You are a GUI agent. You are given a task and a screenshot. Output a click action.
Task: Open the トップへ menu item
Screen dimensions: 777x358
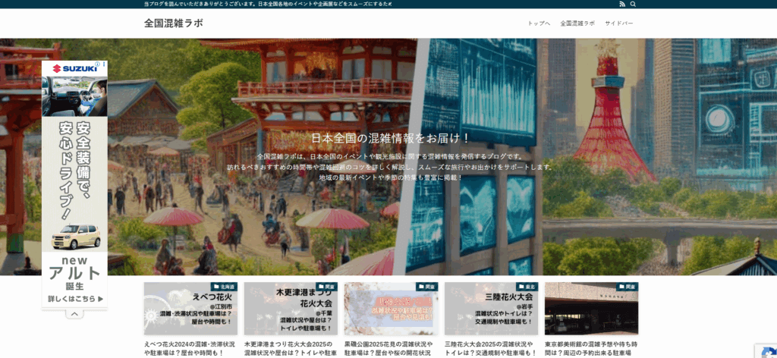pyautogui.click(x=539, y=24)
